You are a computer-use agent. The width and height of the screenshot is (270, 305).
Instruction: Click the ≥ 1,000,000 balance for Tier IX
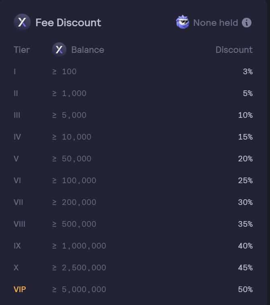(x=79, y=246)
